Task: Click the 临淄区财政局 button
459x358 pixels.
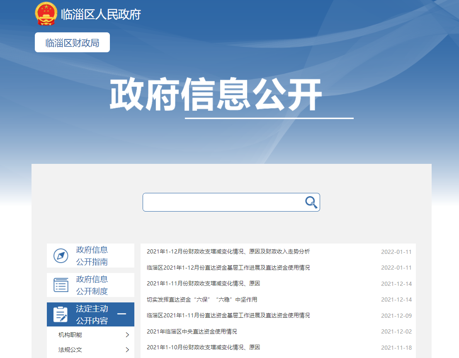Action: pyautogui.click(x=72, y=42)
